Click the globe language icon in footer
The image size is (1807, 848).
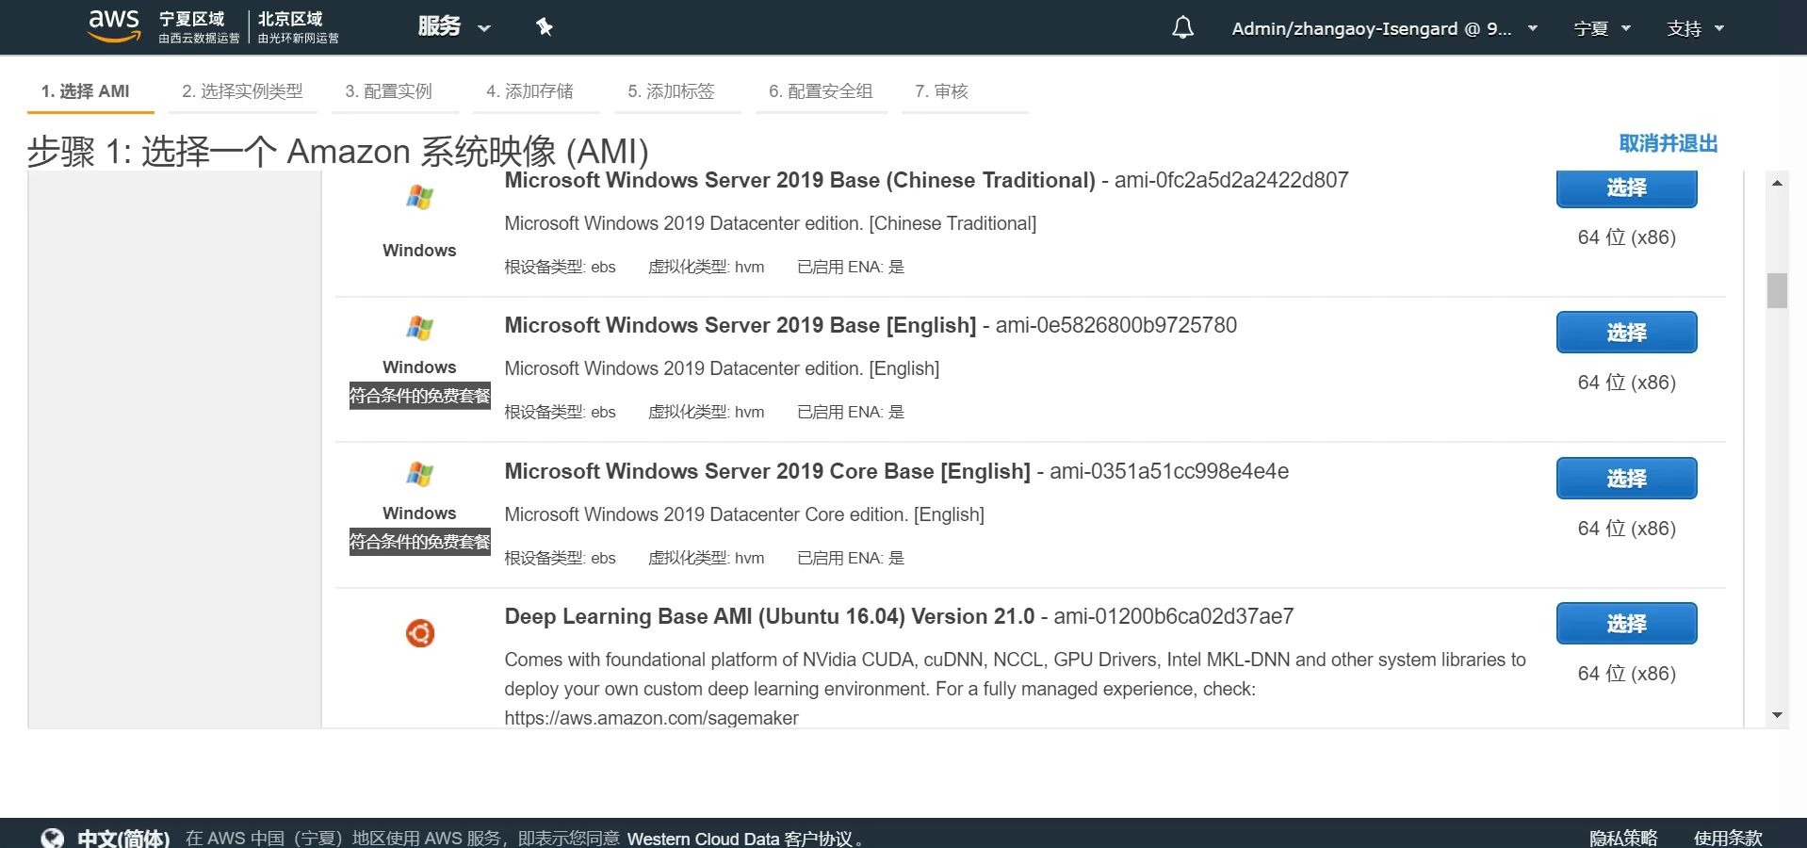53,838
